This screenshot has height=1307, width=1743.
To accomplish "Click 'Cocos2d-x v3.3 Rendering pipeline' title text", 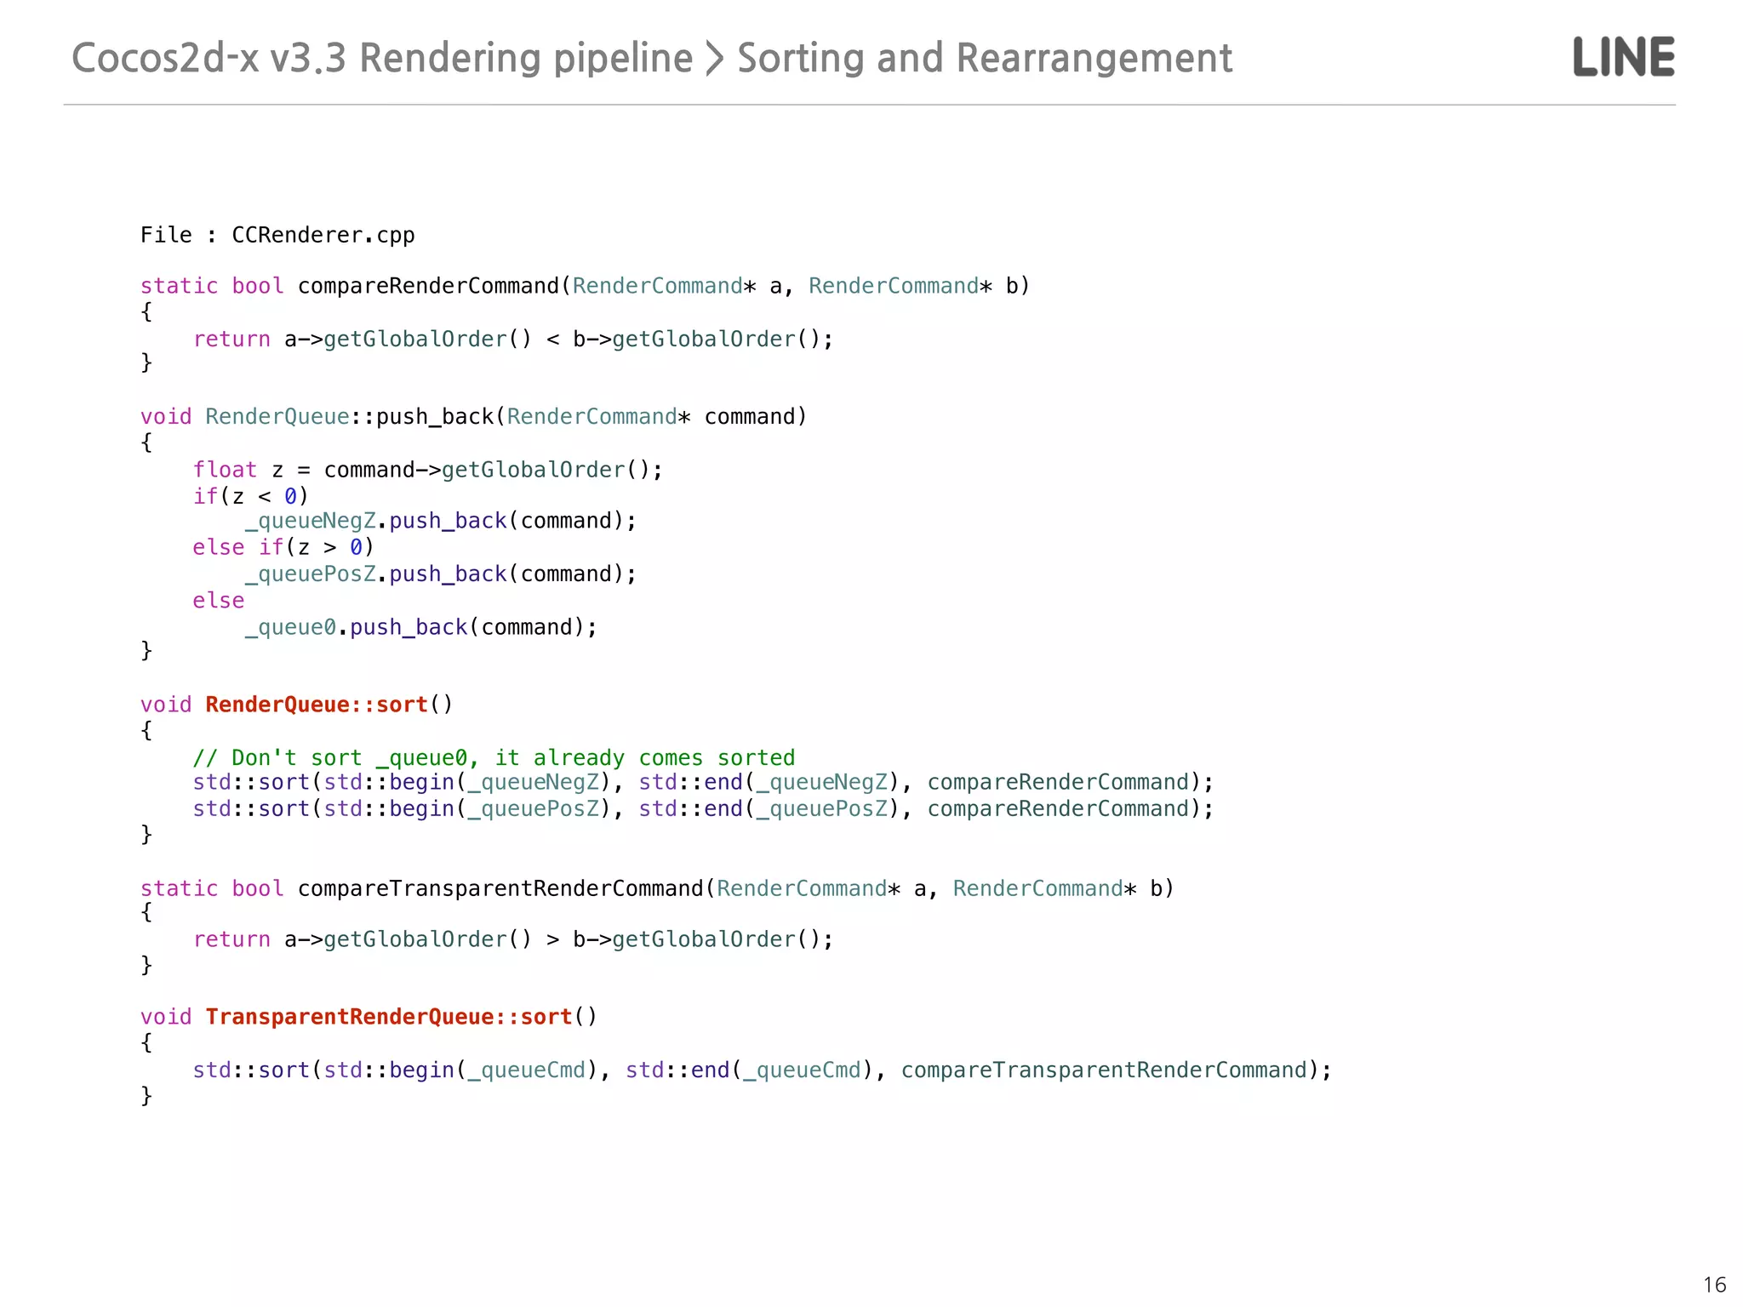I will 381,58.
